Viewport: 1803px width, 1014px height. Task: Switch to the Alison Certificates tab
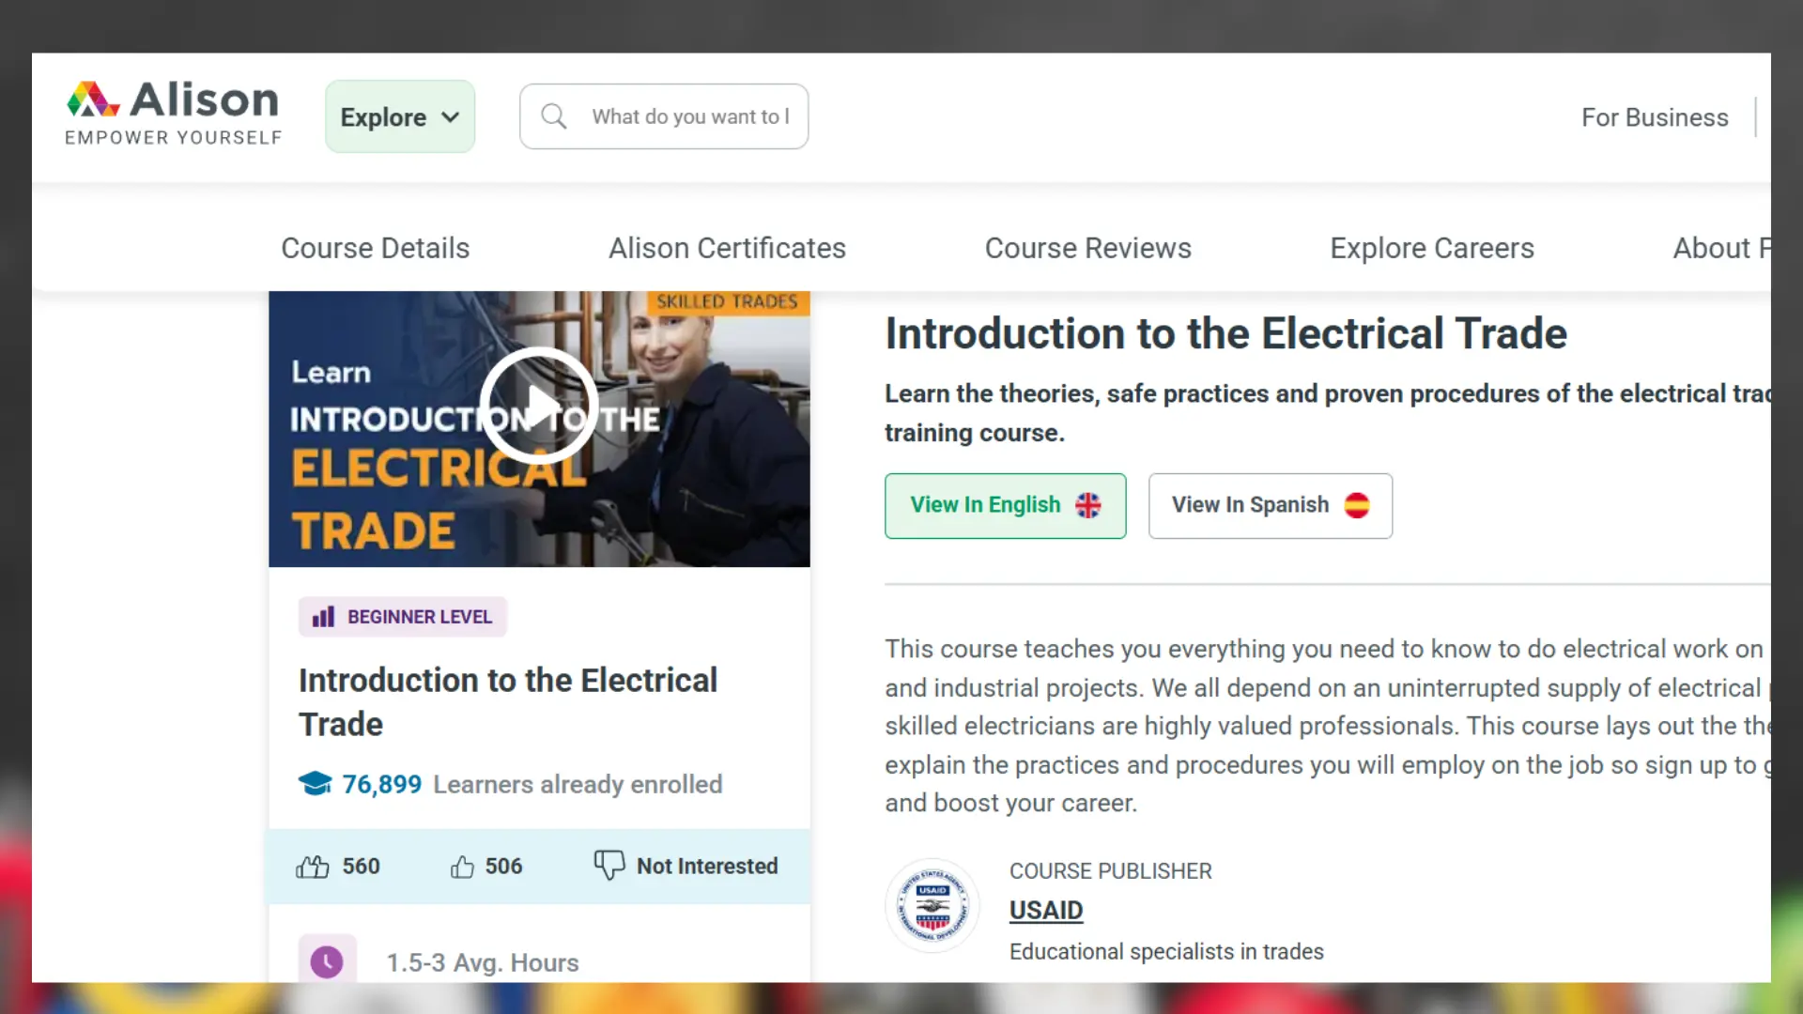(727, 248)
